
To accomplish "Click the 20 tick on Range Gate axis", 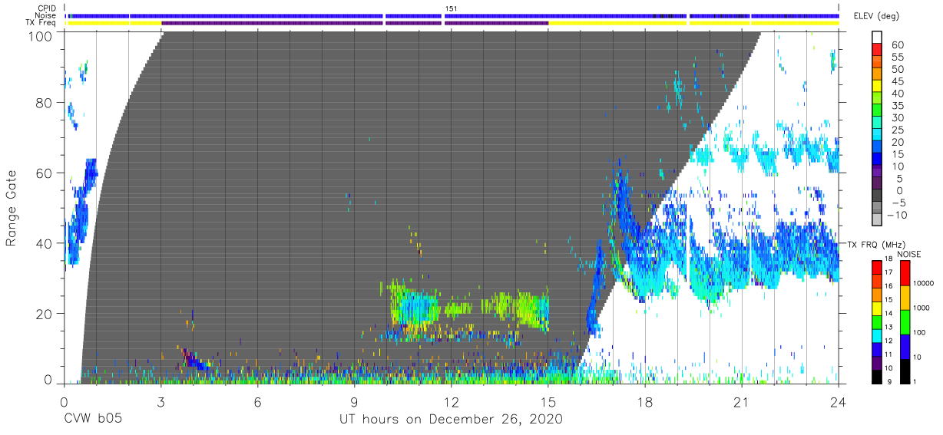I will tap(45, 312).
